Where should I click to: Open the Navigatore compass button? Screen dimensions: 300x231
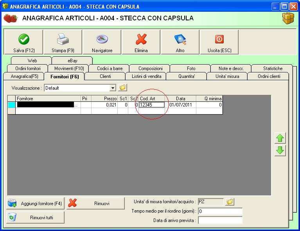(102, 42)
